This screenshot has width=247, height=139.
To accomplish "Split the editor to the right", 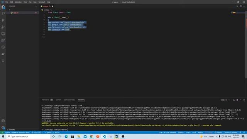I will tap(241, 6).
